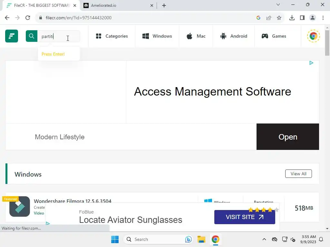Click the black Open ad button
Image resolution: width=330 pixels, height=247 pixels.
[x=288, y=137]
